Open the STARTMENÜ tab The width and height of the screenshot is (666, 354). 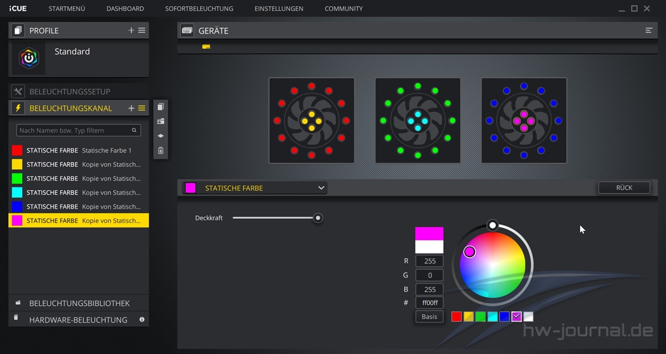pyautogui.click(x=67, y=9)
